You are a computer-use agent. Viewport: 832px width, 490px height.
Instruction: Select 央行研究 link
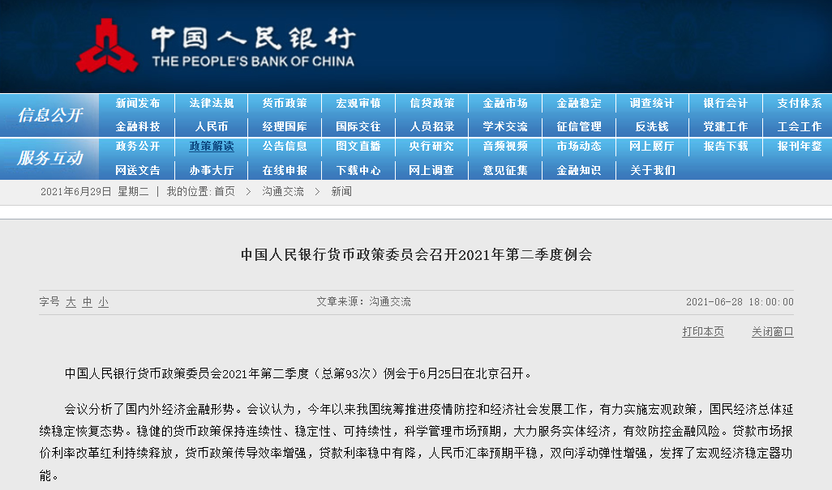[432, 147]
